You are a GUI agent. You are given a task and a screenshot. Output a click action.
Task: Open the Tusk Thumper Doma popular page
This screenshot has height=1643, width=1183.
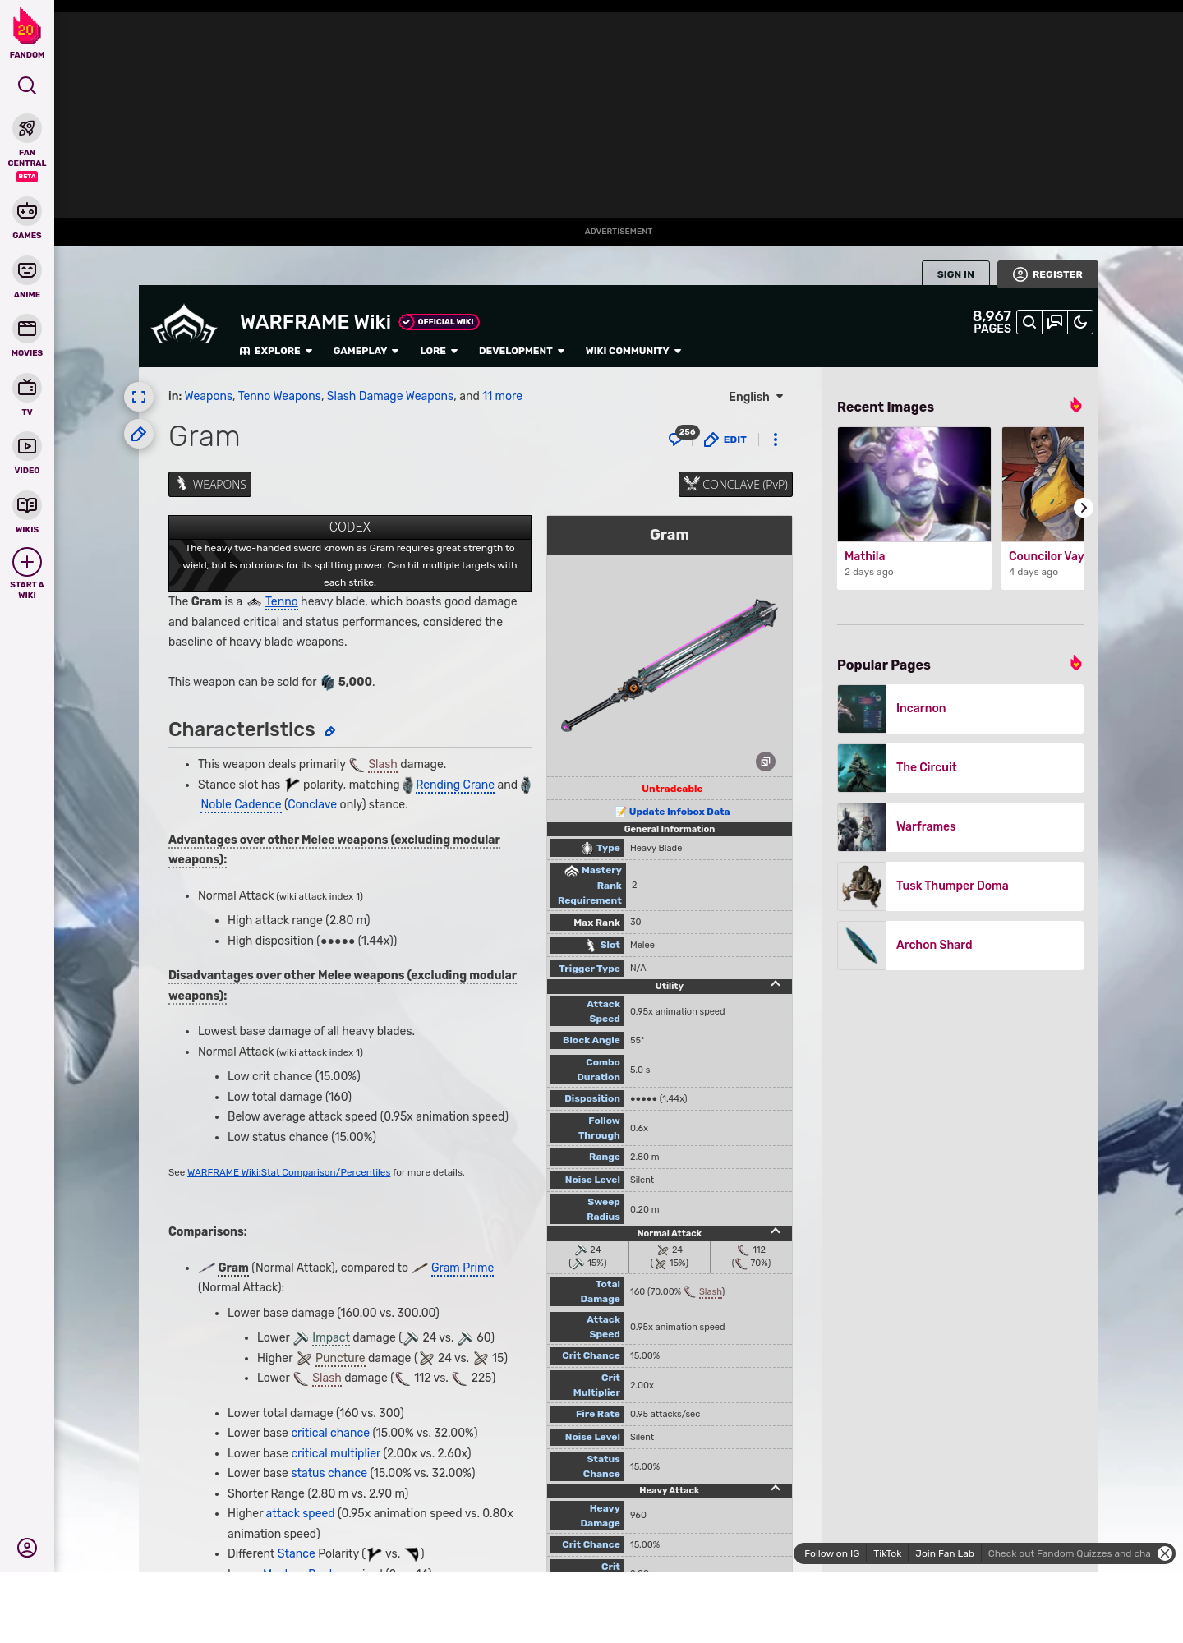coord(960,886)
